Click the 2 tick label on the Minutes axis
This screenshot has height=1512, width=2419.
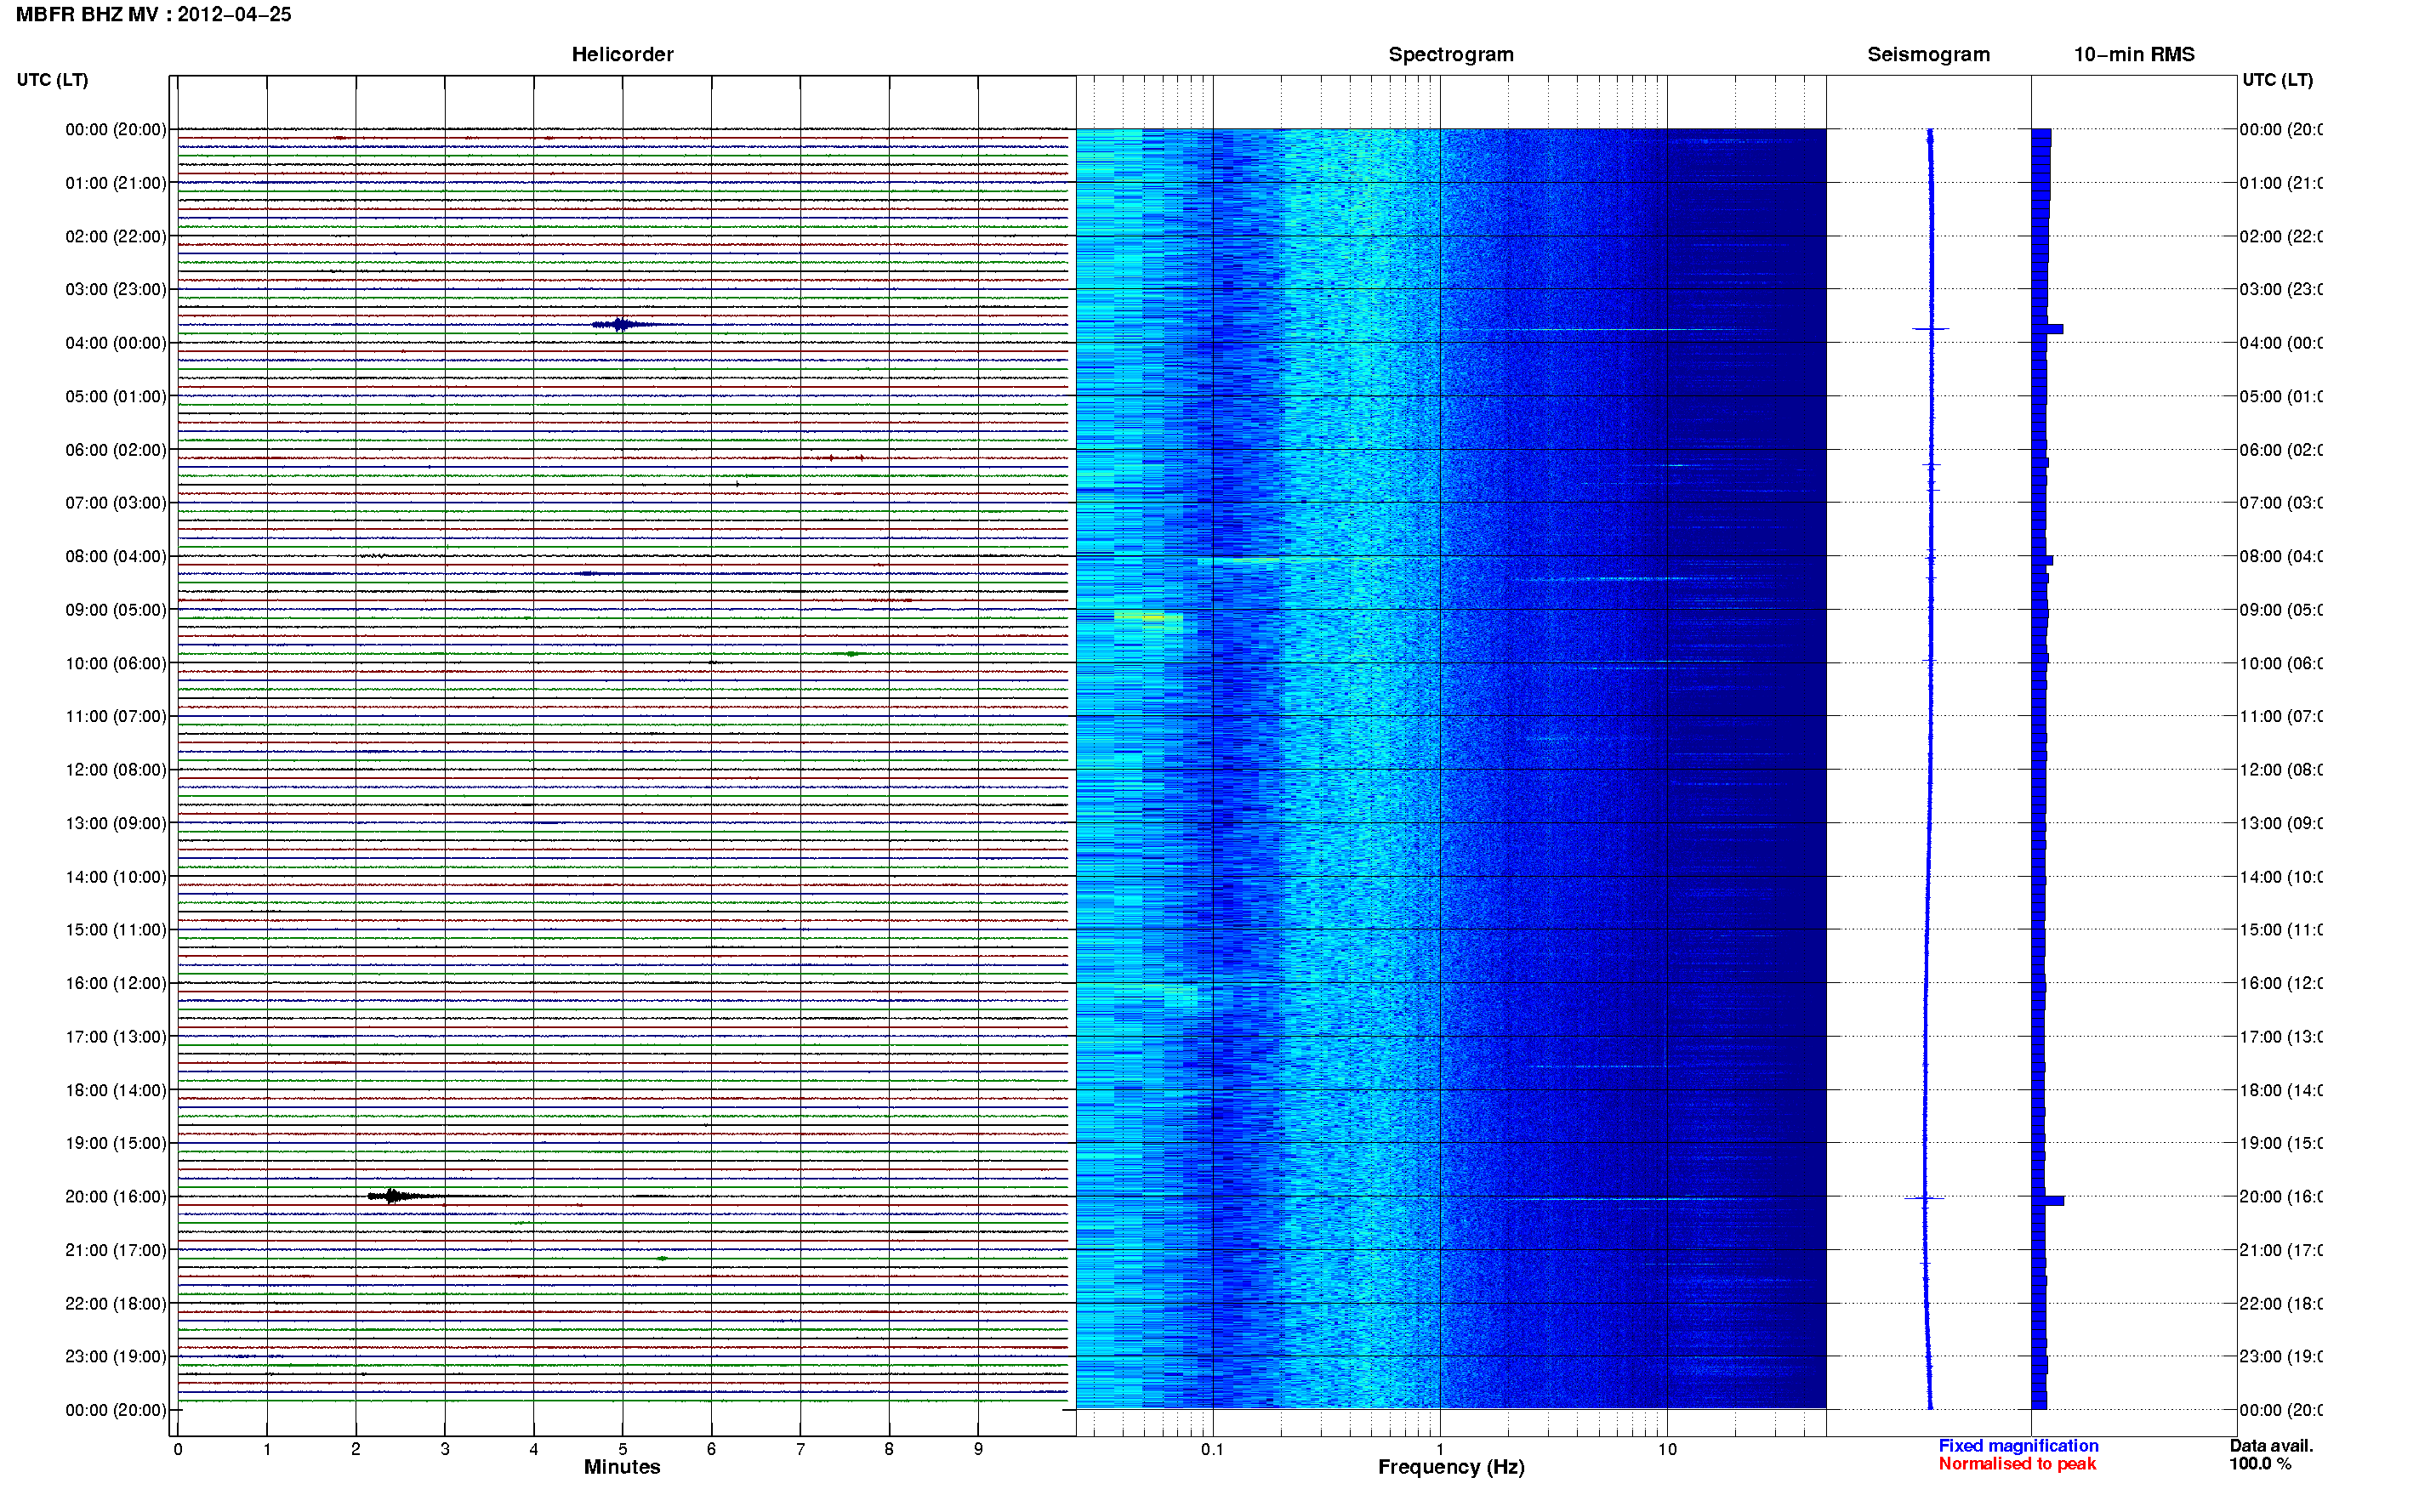[356, 1449]
